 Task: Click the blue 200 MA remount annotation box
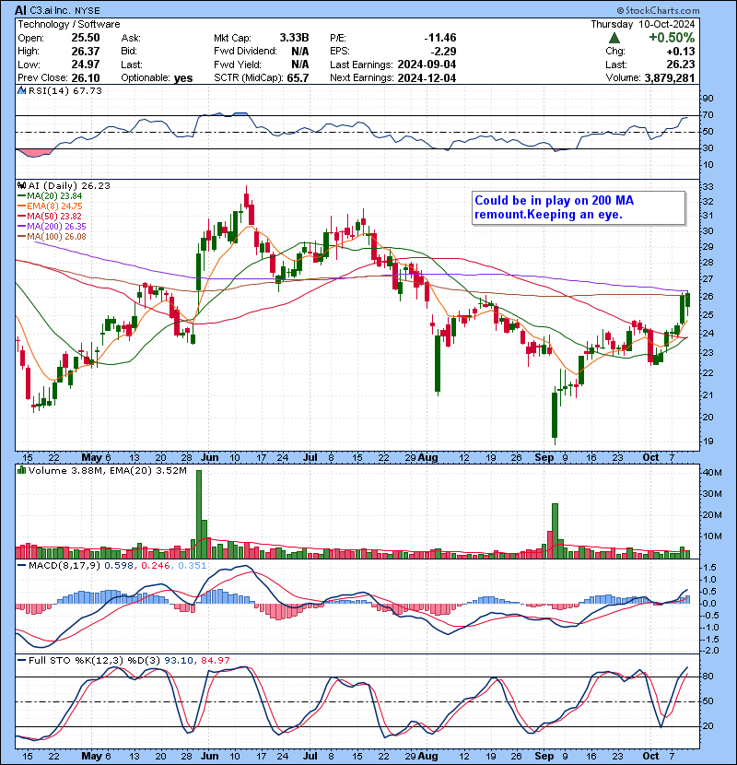click(579, 207)
